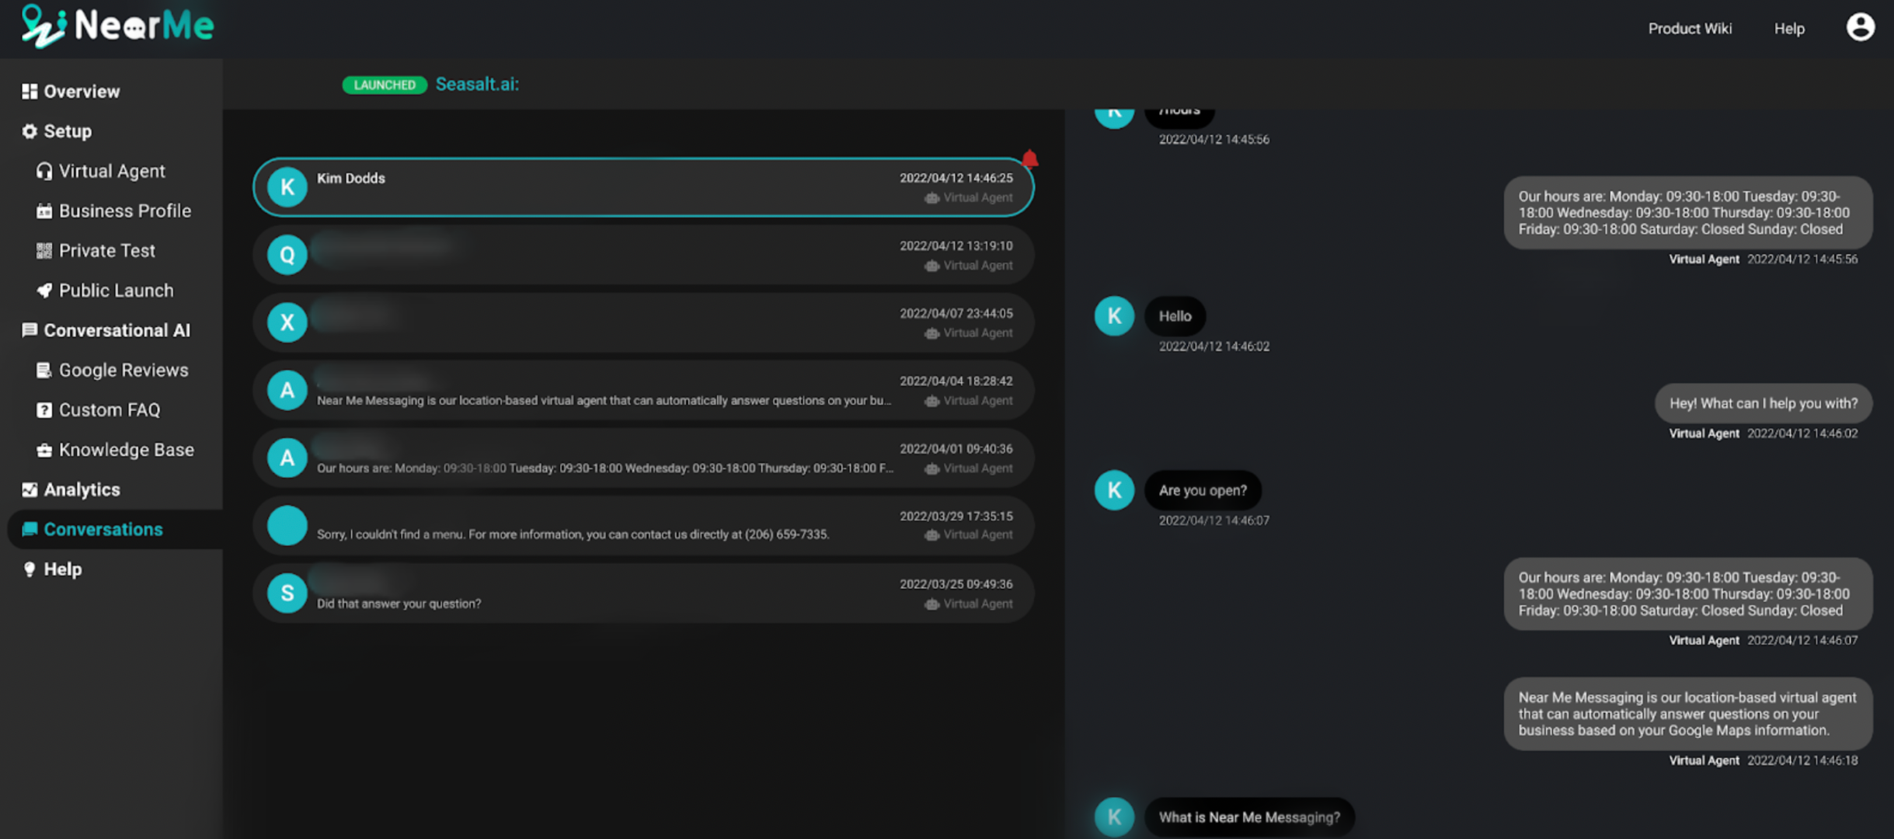This screenshot has height=839, width=1894.
Task: Click the NearMe logo
Action: point(117,26)
